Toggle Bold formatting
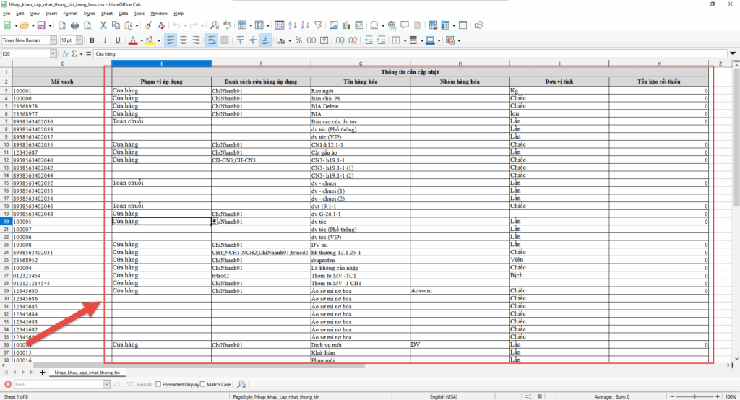Image resolution: width=740 pixels, height=400 pixels. click(92, 40)
